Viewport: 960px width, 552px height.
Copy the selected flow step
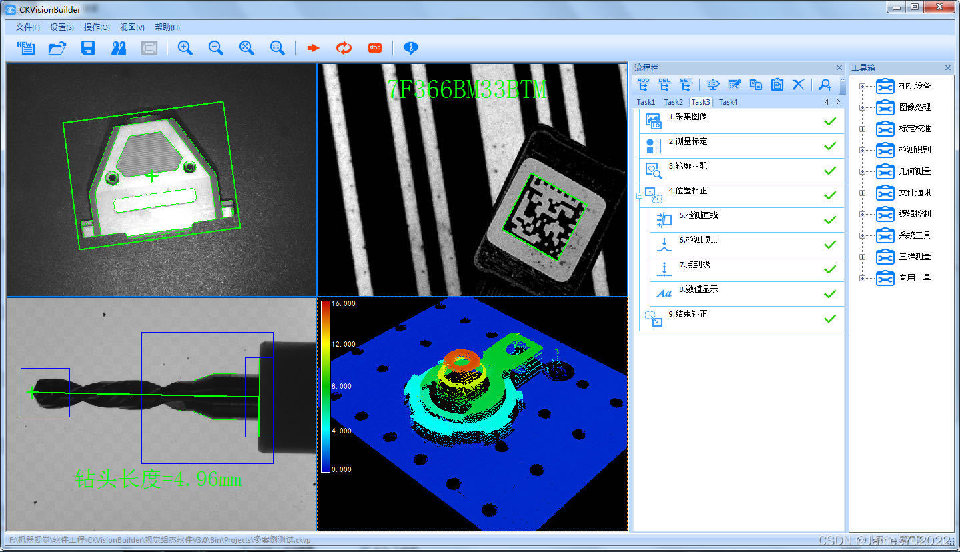pyautogui.click(x=756, y=85)
